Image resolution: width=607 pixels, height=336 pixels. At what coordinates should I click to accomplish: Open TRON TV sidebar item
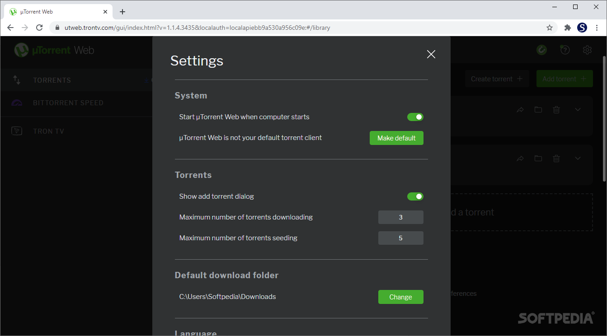coord(76,131)
